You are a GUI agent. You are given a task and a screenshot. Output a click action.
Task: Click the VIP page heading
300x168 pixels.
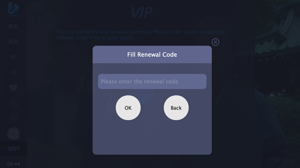click(x=141, y=13)
